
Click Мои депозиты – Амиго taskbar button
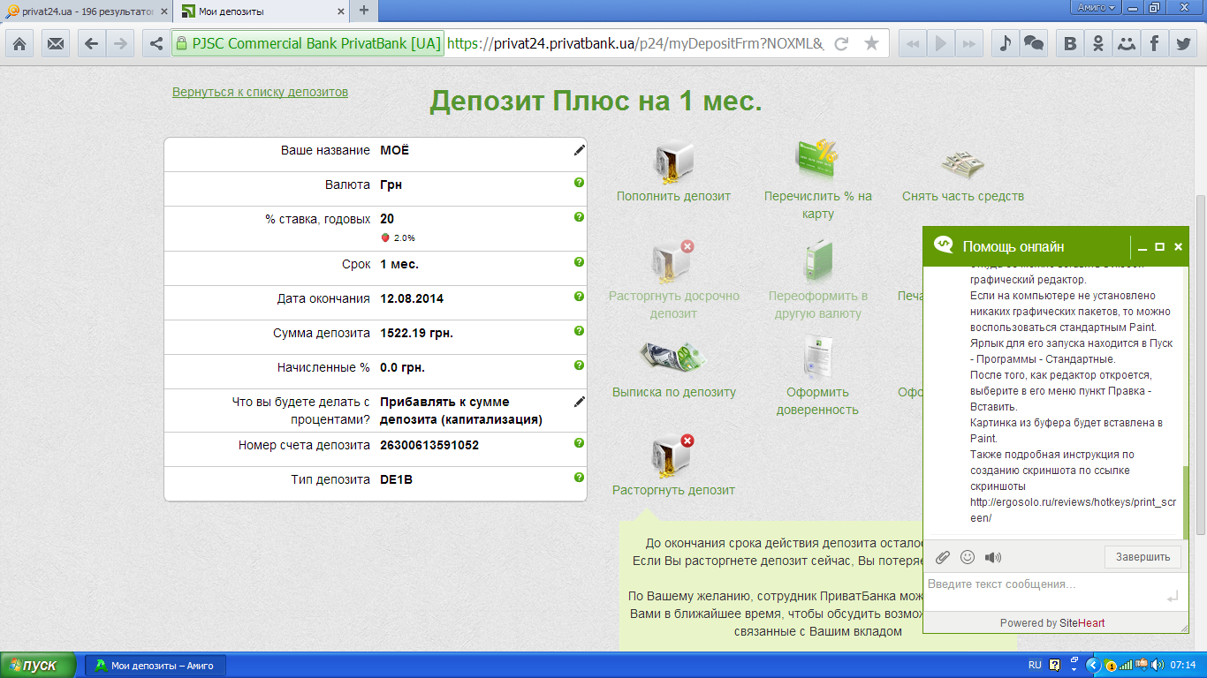[156, 665]
